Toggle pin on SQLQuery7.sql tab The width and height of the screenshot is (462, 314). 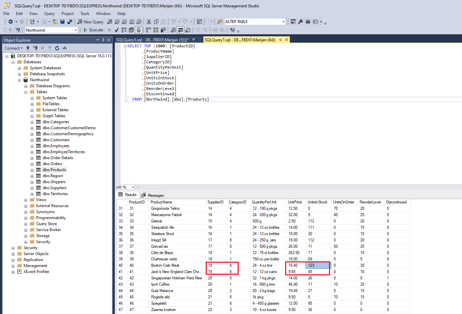(280, 40)
